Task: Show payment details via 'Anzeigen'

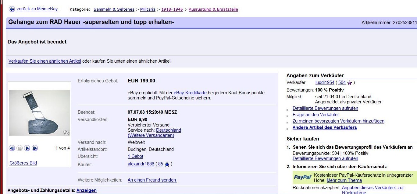Action: point(86,190)
